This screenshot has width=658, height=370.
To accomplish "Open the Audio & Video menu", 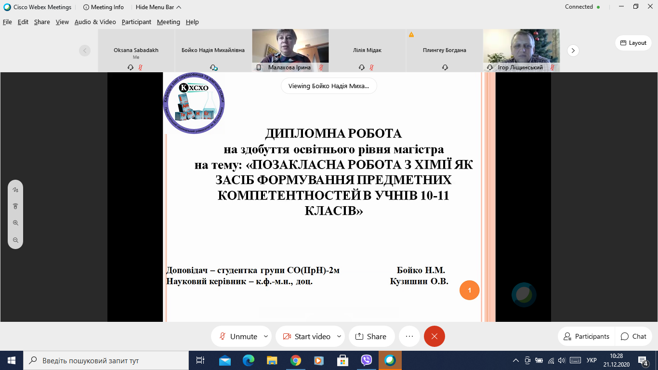I will coord(95,22).
